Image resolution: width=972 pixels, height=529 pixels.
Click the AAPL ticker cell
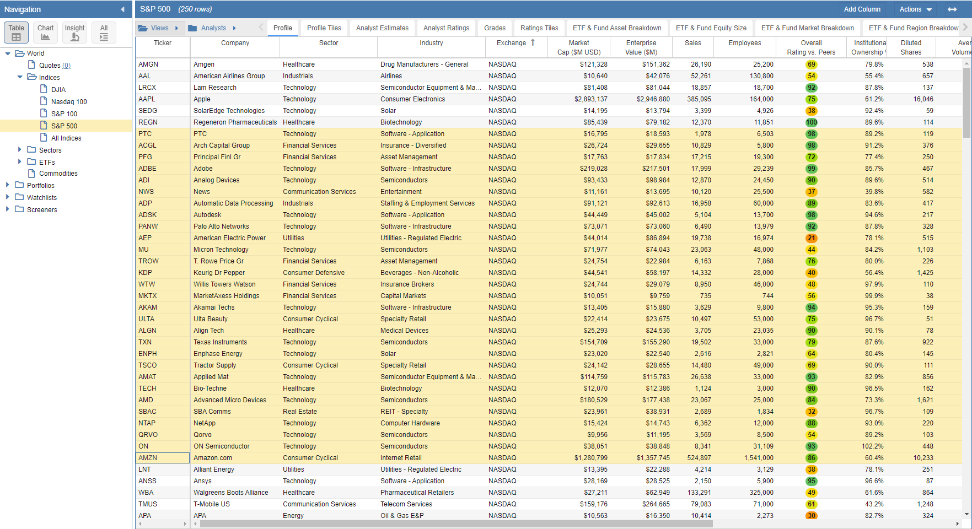(x=163, y=99)
